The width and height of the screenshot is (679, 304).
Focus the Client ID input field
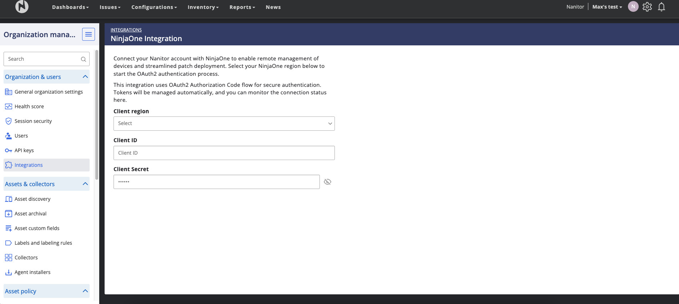click(x=224, y=153)
